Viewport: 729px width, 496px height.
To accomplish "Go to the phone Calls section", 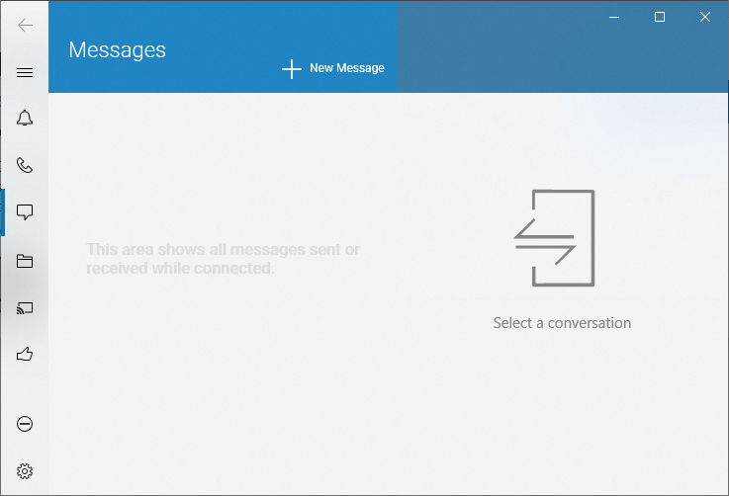I will tap(25, 166).
